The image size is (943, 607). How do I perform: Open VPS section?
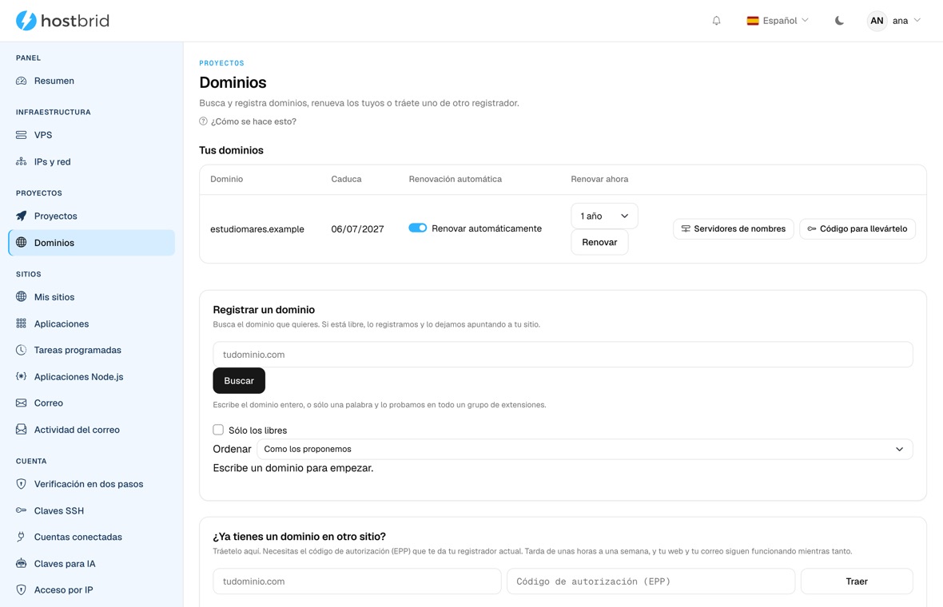[91, 135]
